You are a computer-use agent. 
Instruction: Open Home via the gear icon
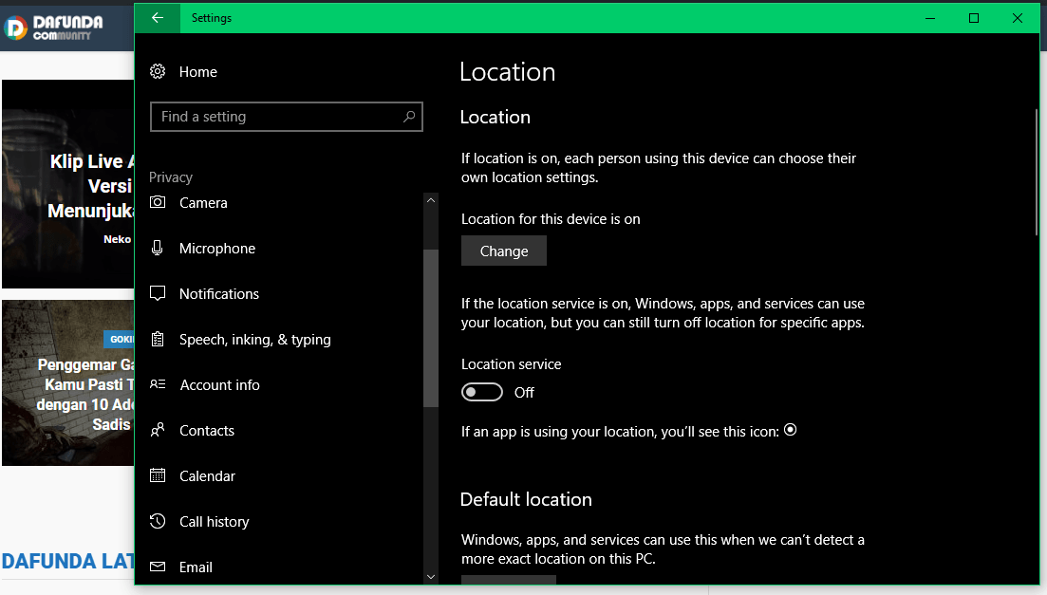tap(159, 72)
